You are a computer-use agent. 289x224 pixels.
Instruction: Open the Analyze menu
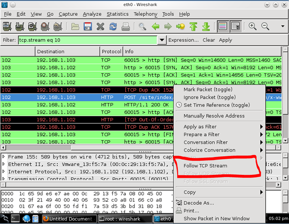92,14
